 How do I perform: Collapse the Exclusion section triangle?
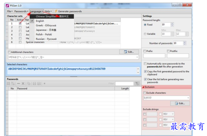(143, 87)
